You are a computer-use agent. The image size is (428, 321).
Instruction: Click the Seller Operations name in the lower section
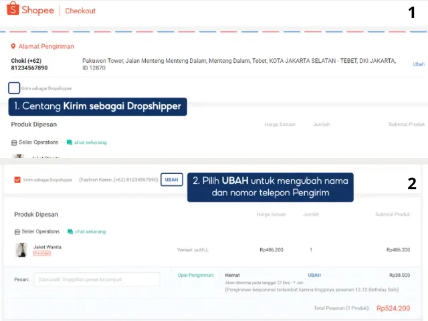coord(40,231)
